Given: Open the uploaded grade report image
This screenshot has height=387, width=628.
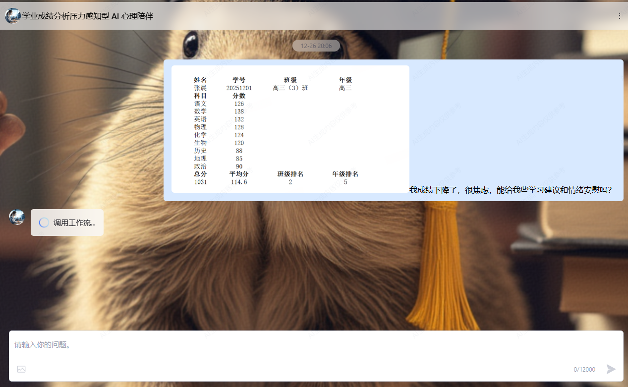Looking at the screenshot, I should (290, 129).
